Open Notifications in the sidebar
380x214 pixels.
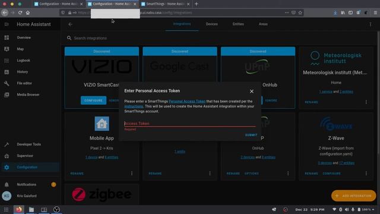tap(30, 184)
